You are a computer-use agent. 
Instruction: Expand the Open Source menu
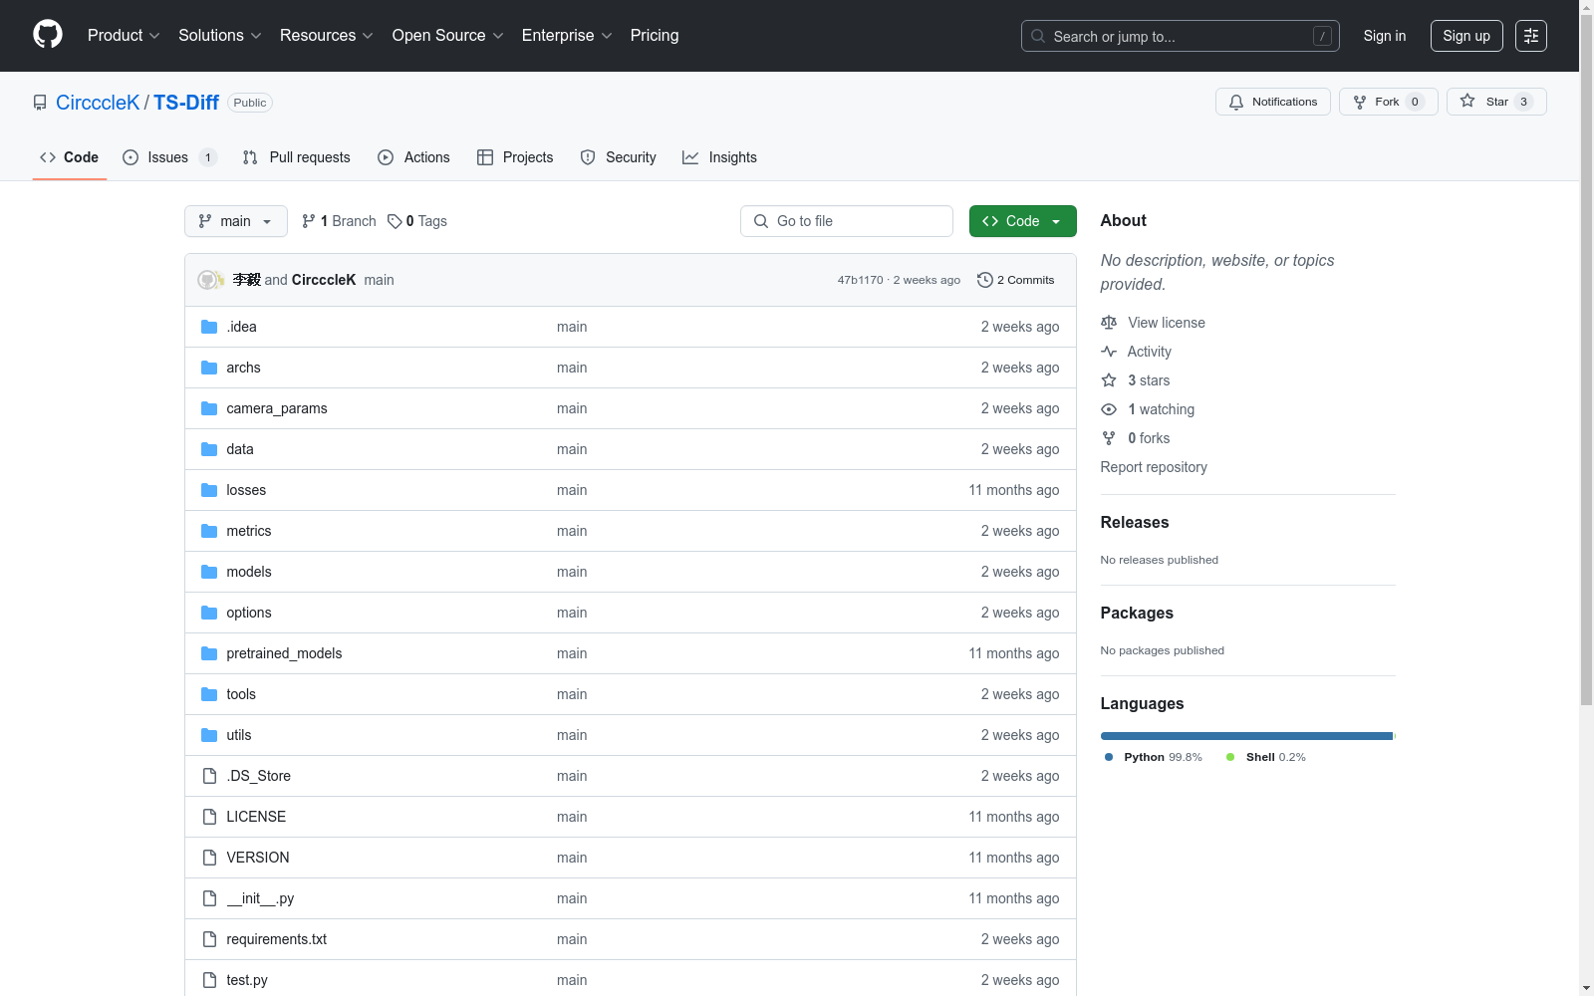click(x=448, y=36)
